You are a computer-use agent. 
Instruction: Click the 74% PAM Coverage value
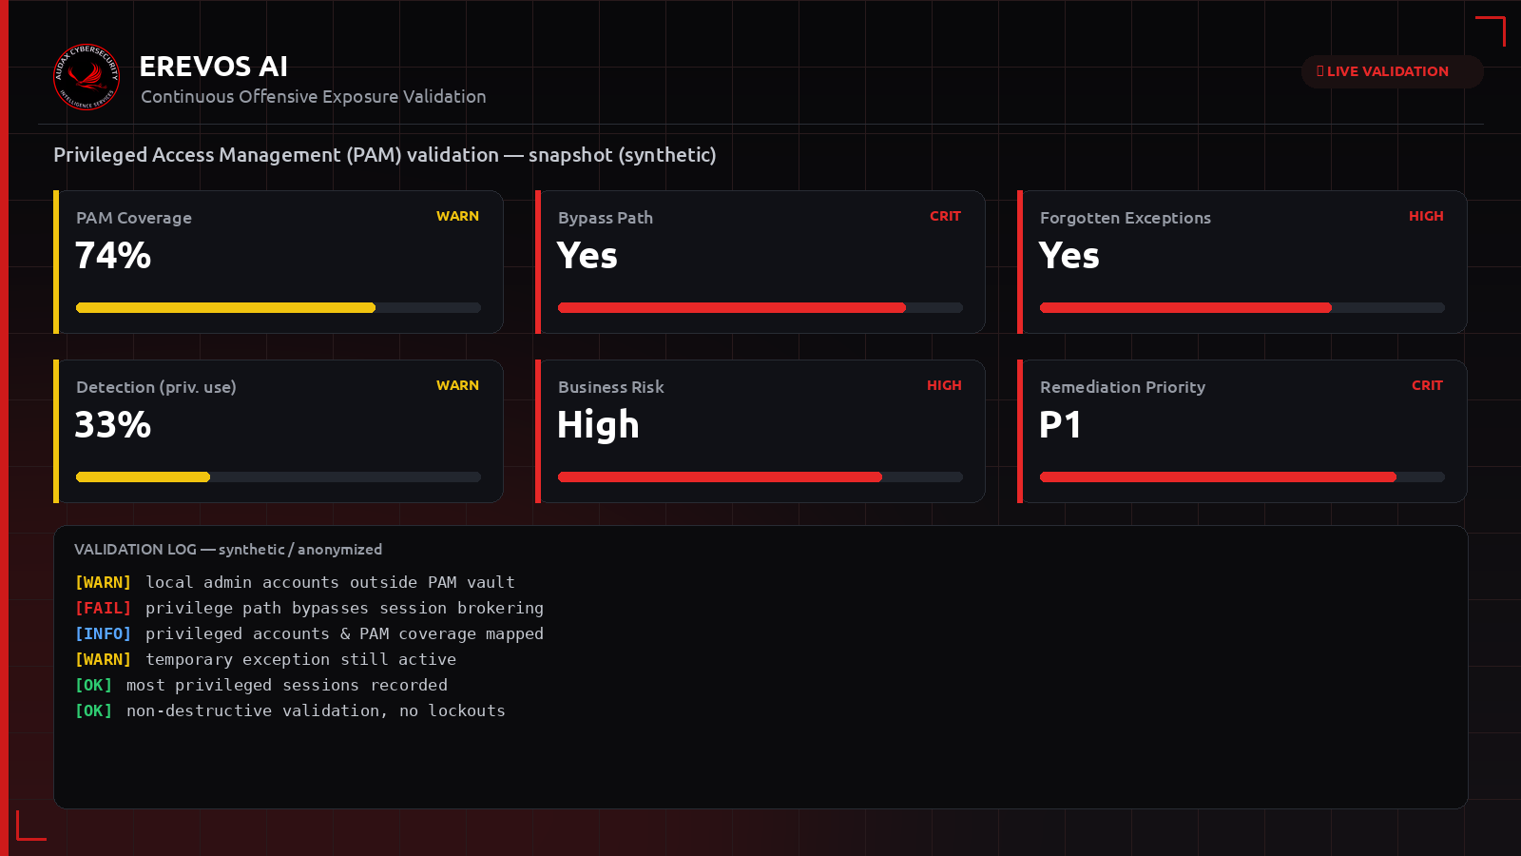click(x=113, y=256)
